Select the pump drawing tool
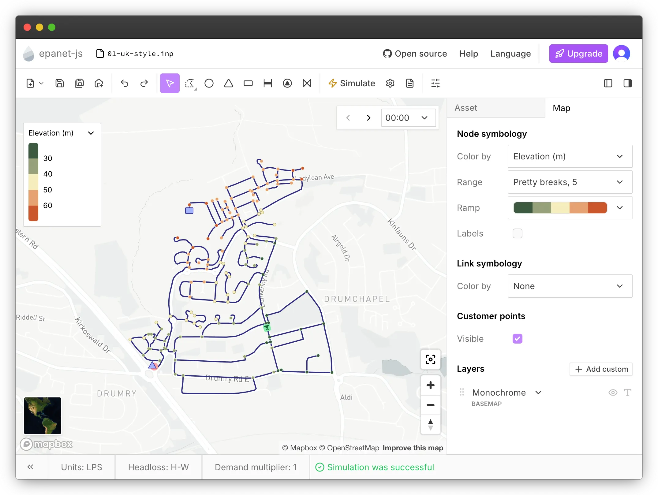Image resolution: width=658 pixels, height=495 pixels. pyautogui.click(x=287, y=83)
